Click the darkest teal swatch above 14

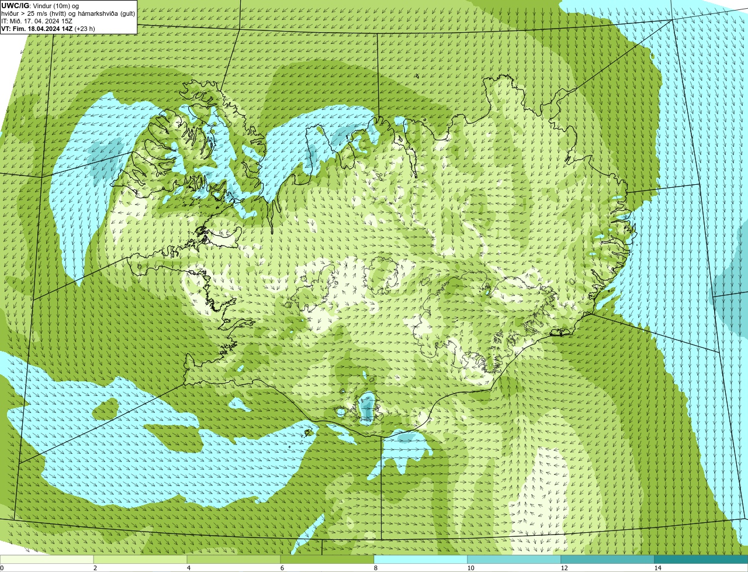pyautogui.click(x=701, y=559)
